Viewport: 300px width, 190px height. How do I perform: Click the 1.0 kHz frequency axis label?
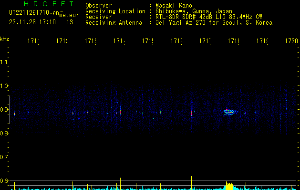(x=5, y=86)
